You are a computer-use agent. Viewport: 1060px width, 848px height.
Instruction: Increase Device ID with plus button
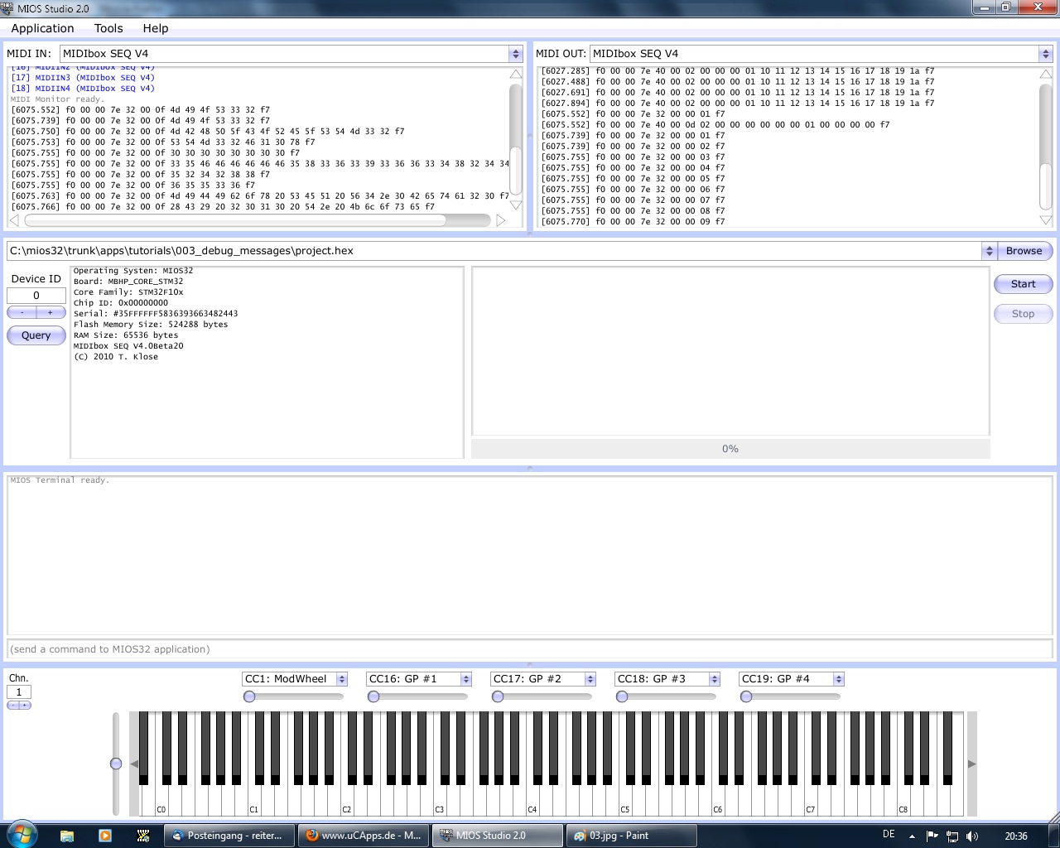51,312
